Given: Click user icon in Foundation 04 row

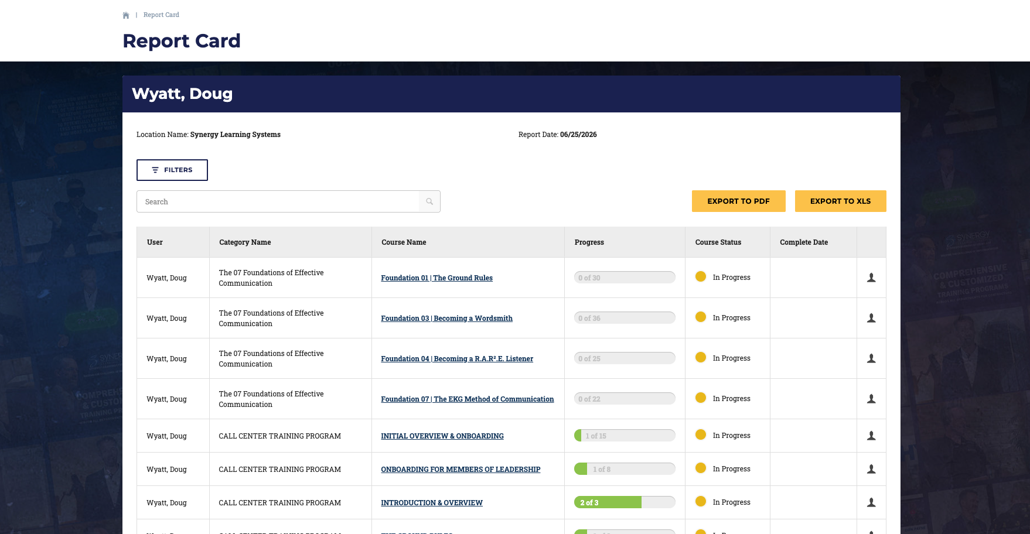Looking at the screenshot, I should click(x=871, y=358).
